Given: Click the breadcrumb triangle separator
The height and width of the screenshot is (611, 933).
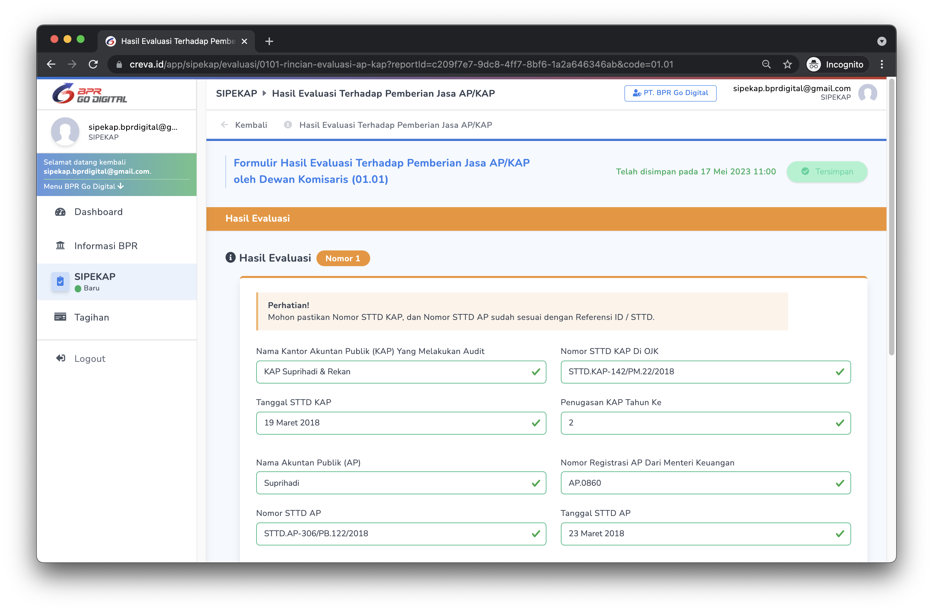Looking at the screenshot, I should coord(264,93).
